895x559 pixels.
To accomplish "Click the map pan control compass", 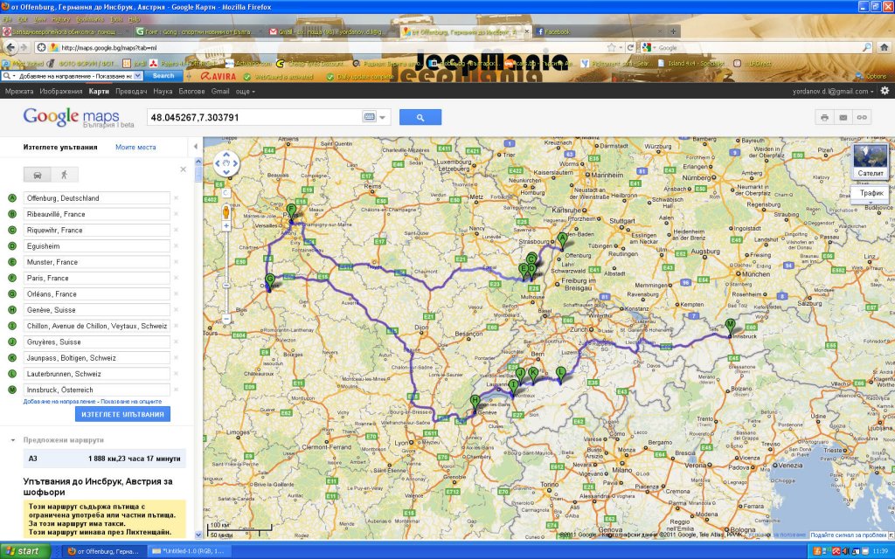I will (x=226, y=163).
